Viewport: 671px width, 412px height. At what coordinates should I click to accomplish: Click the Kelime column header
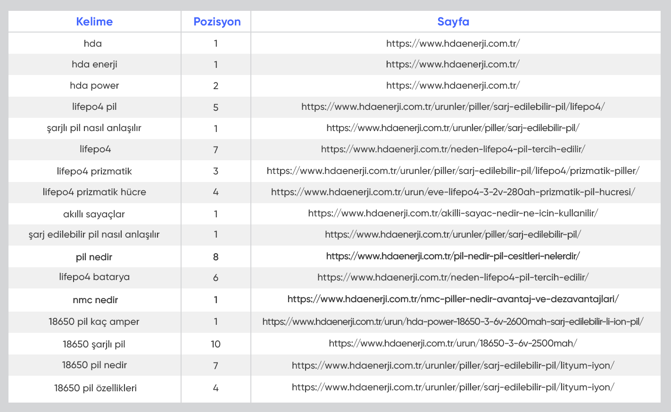(x=94, y=22)
